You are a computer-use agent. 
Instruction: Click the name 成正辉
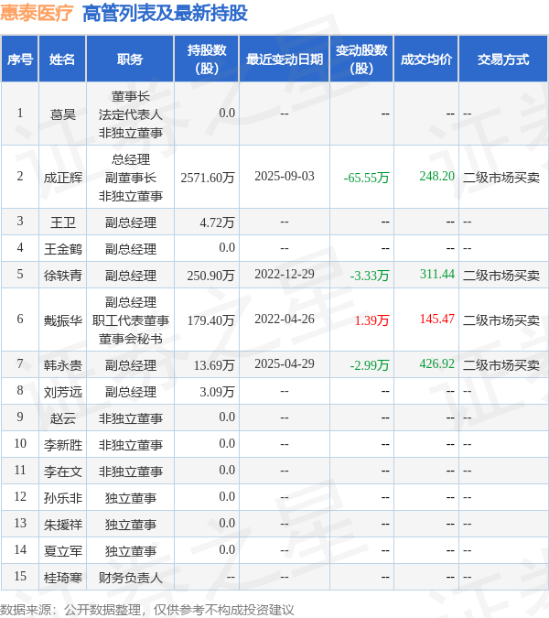pos(62,178)
